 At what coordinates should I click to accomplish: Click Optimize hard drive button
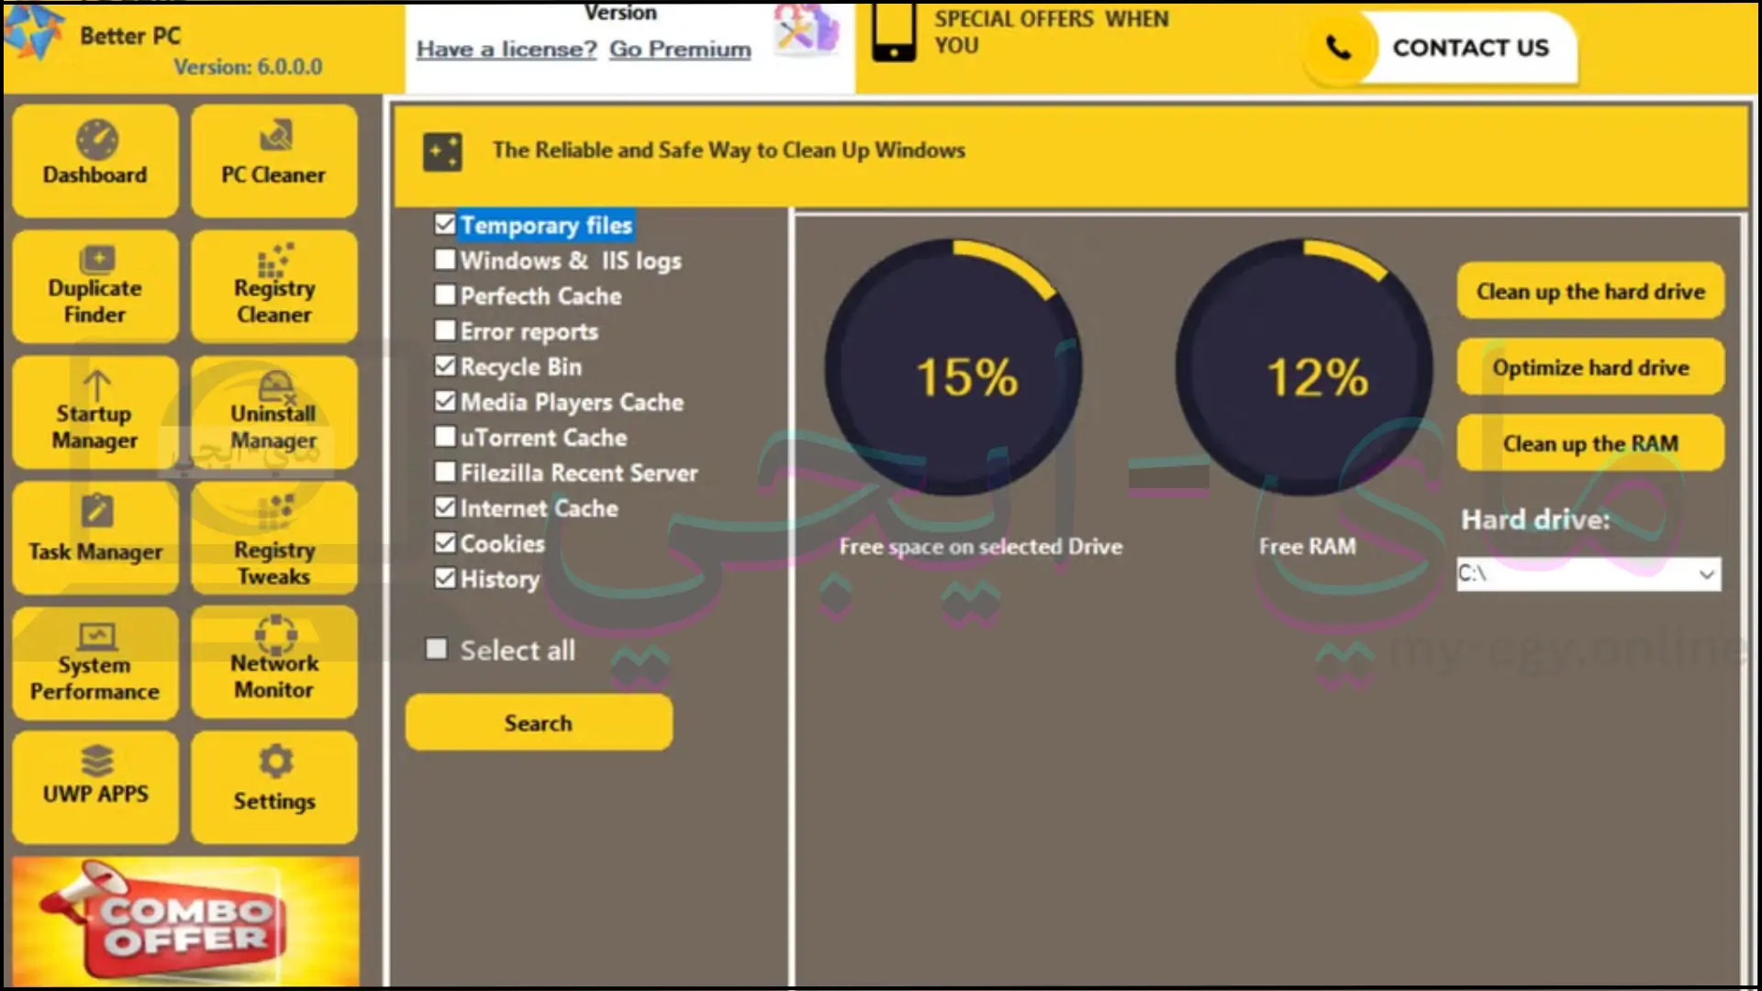coord(1590,368)
